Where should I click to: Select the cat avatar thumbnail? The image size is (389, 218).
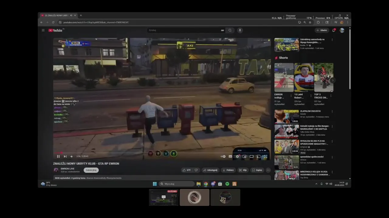(x=225, y=197)
